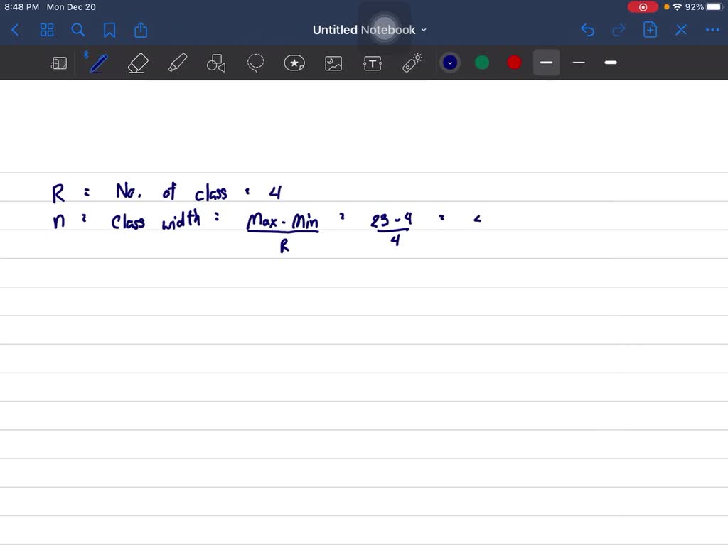Close the editing toolbar with X
This screenshot has width=728, height=546.
coord(681,30)
